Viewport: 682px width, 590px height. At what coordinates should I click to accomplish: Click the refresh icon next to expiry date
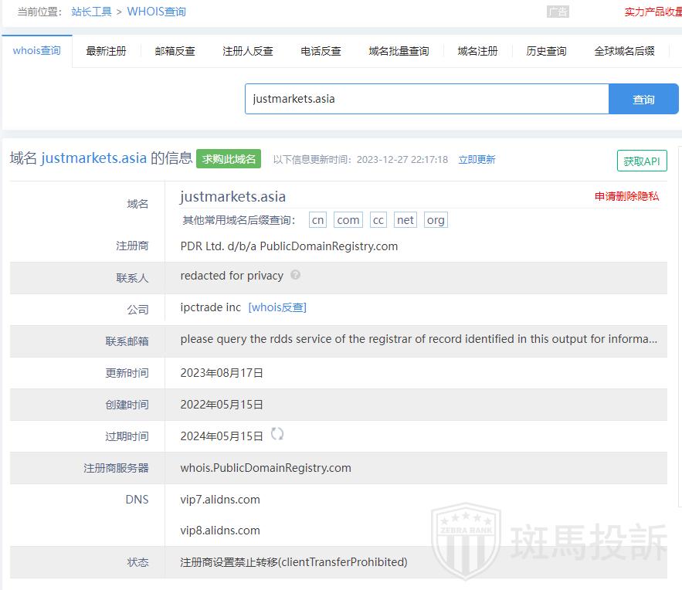click(x=277, y=434)
